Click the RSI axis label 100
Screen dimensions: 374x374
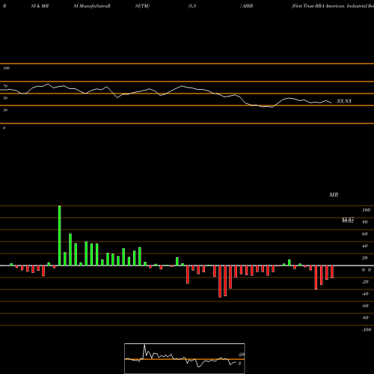pyautogui.click(x=7, y=68)
